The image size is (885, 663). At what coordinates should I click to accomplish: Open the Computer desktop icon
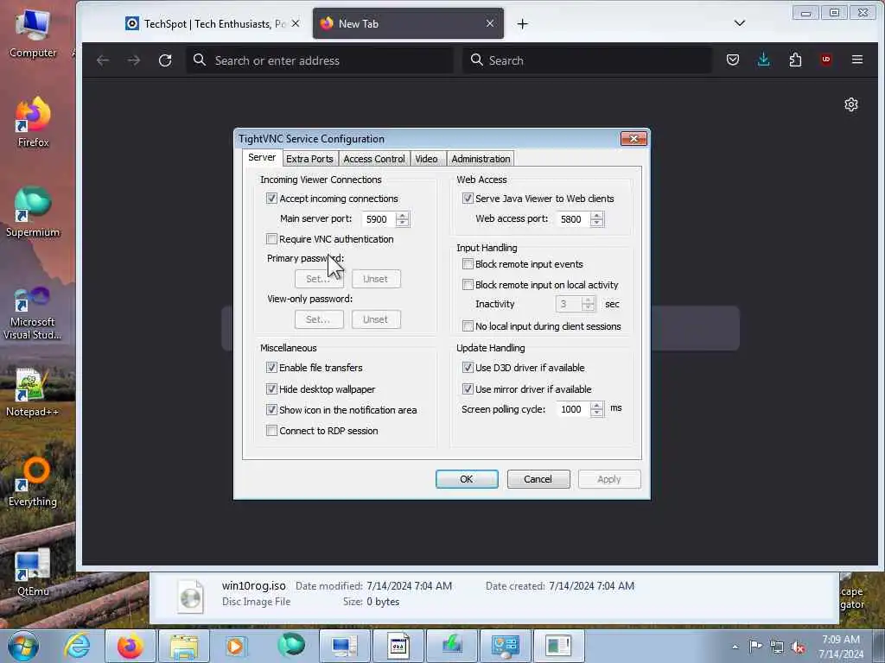[33, 33]
